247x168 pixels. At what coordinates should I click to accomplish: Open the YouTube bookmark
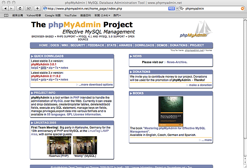[70, 16]
